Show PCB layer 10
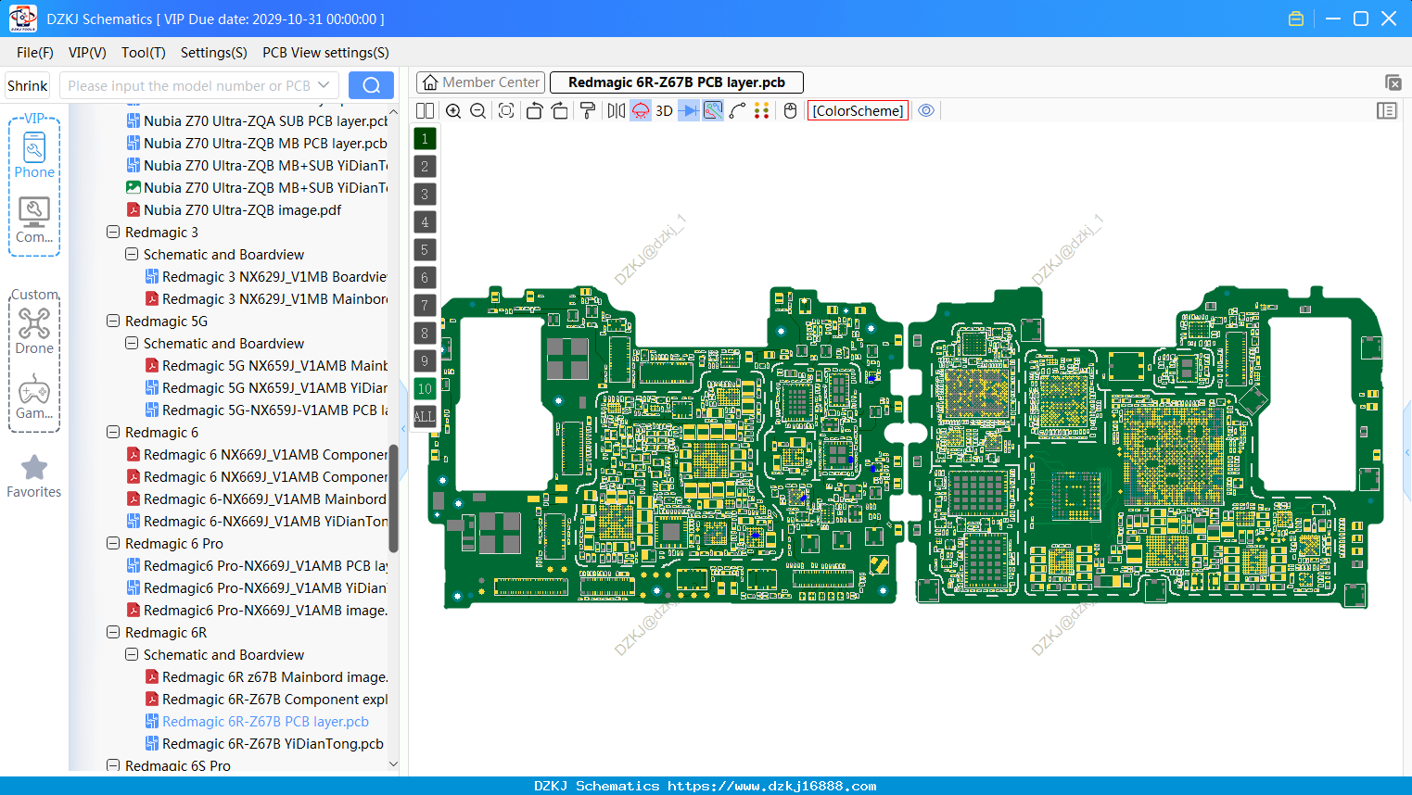 [425, 389]
